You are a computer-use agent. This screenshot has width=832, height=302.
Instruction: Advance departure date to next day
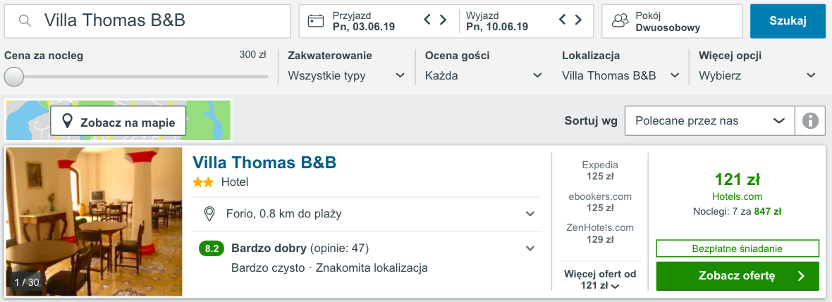(x=578, y=20)
